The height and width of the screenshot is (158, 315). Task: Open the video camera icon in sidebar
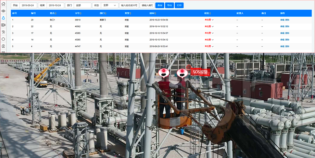pos(3,25)
